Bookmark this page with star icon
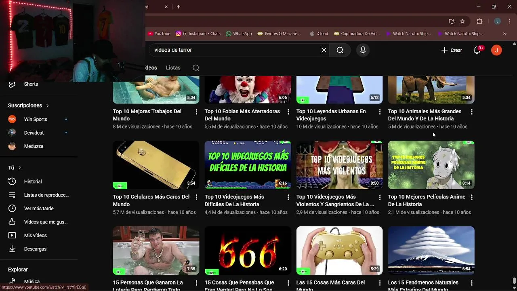517x291 pixels. 462,21
